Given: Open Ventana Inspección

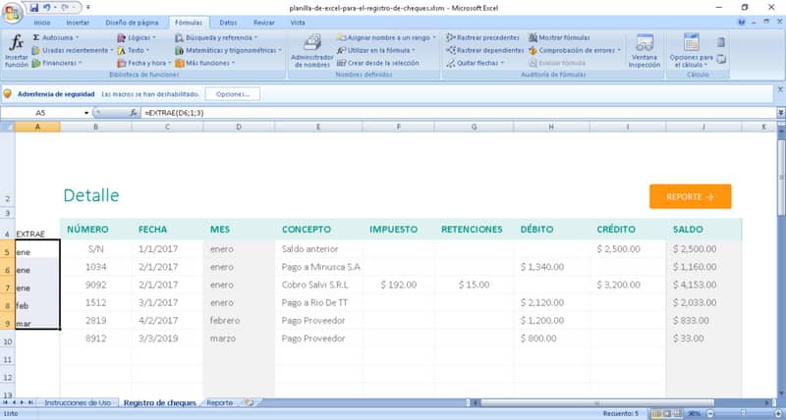Looking at the screenshot, I should 645,51.
